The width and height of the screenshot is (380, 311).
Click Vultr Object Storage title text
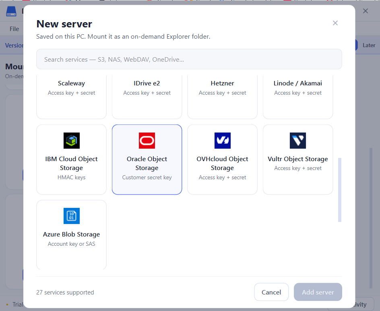[298, 159]
